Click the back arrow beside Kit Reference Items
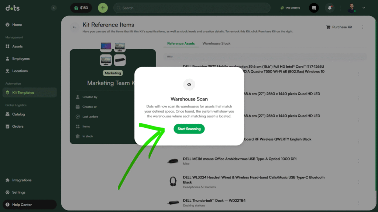Screen dimensions: 378x212 pyautogui.click(x=75, y=27)
